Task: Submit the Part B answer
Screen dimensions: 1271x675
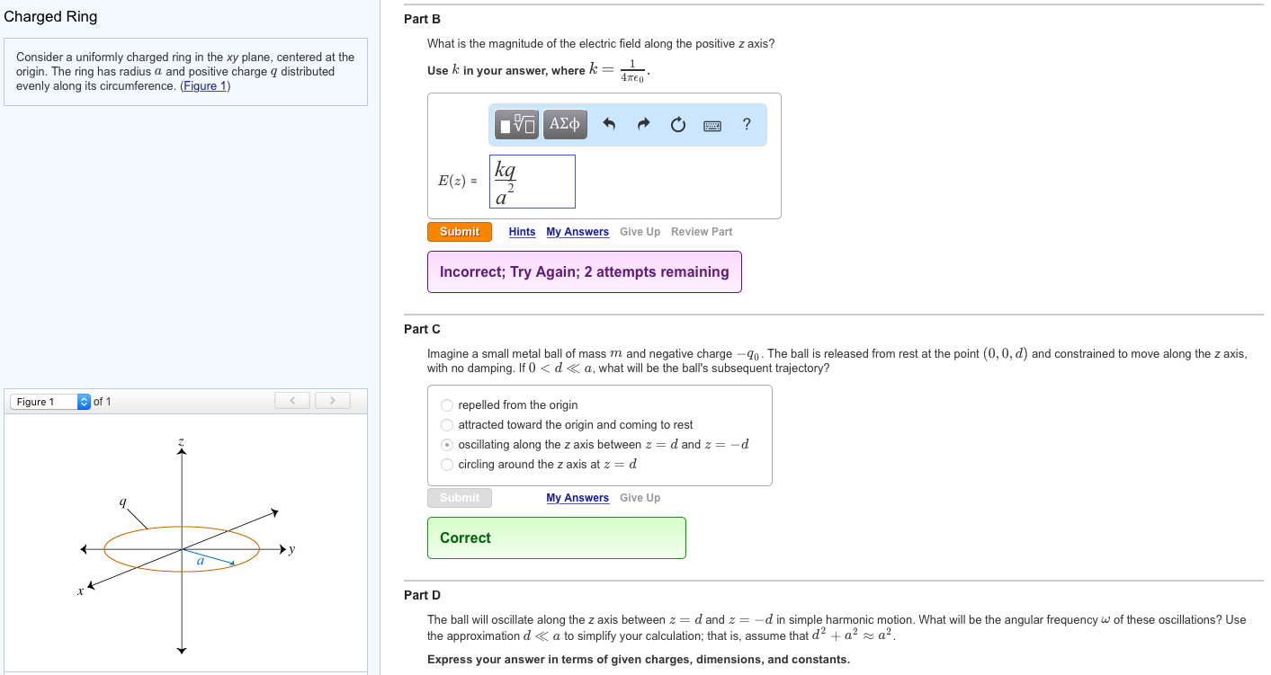Action: click(459, 231)
